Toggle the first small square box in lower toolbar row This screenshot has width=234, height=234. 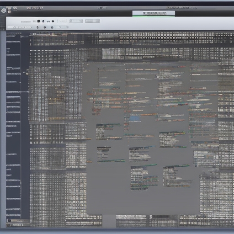pyautogui.click(x=37, y=27)
